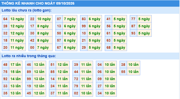Screen dimensions: 180x99
Task: Select number 77 in the lotto gan table
Action: [x=133, y=19]
